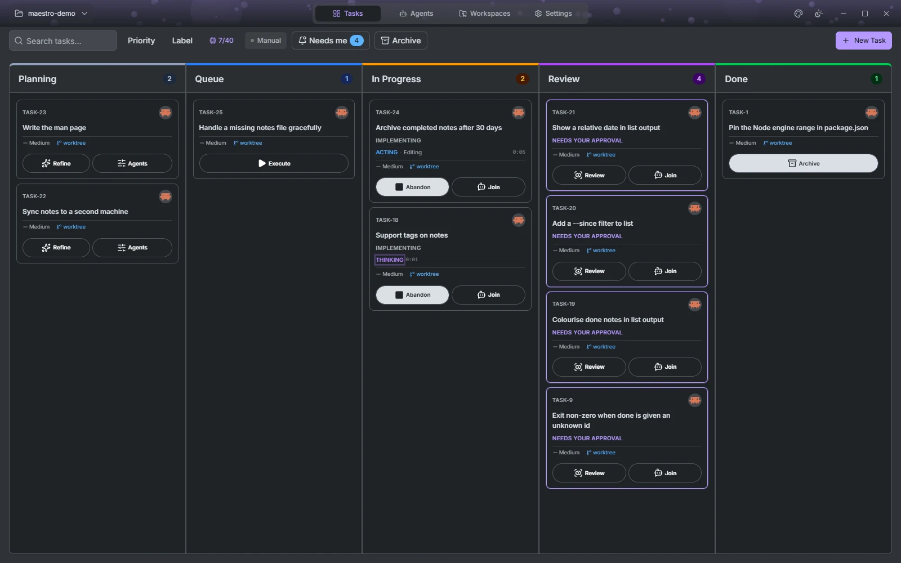Create a New Task

(863, 41)
